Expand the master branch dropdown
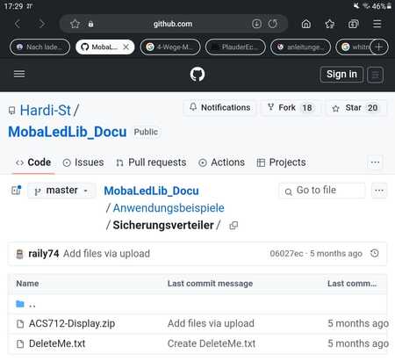 click(61, 191)
